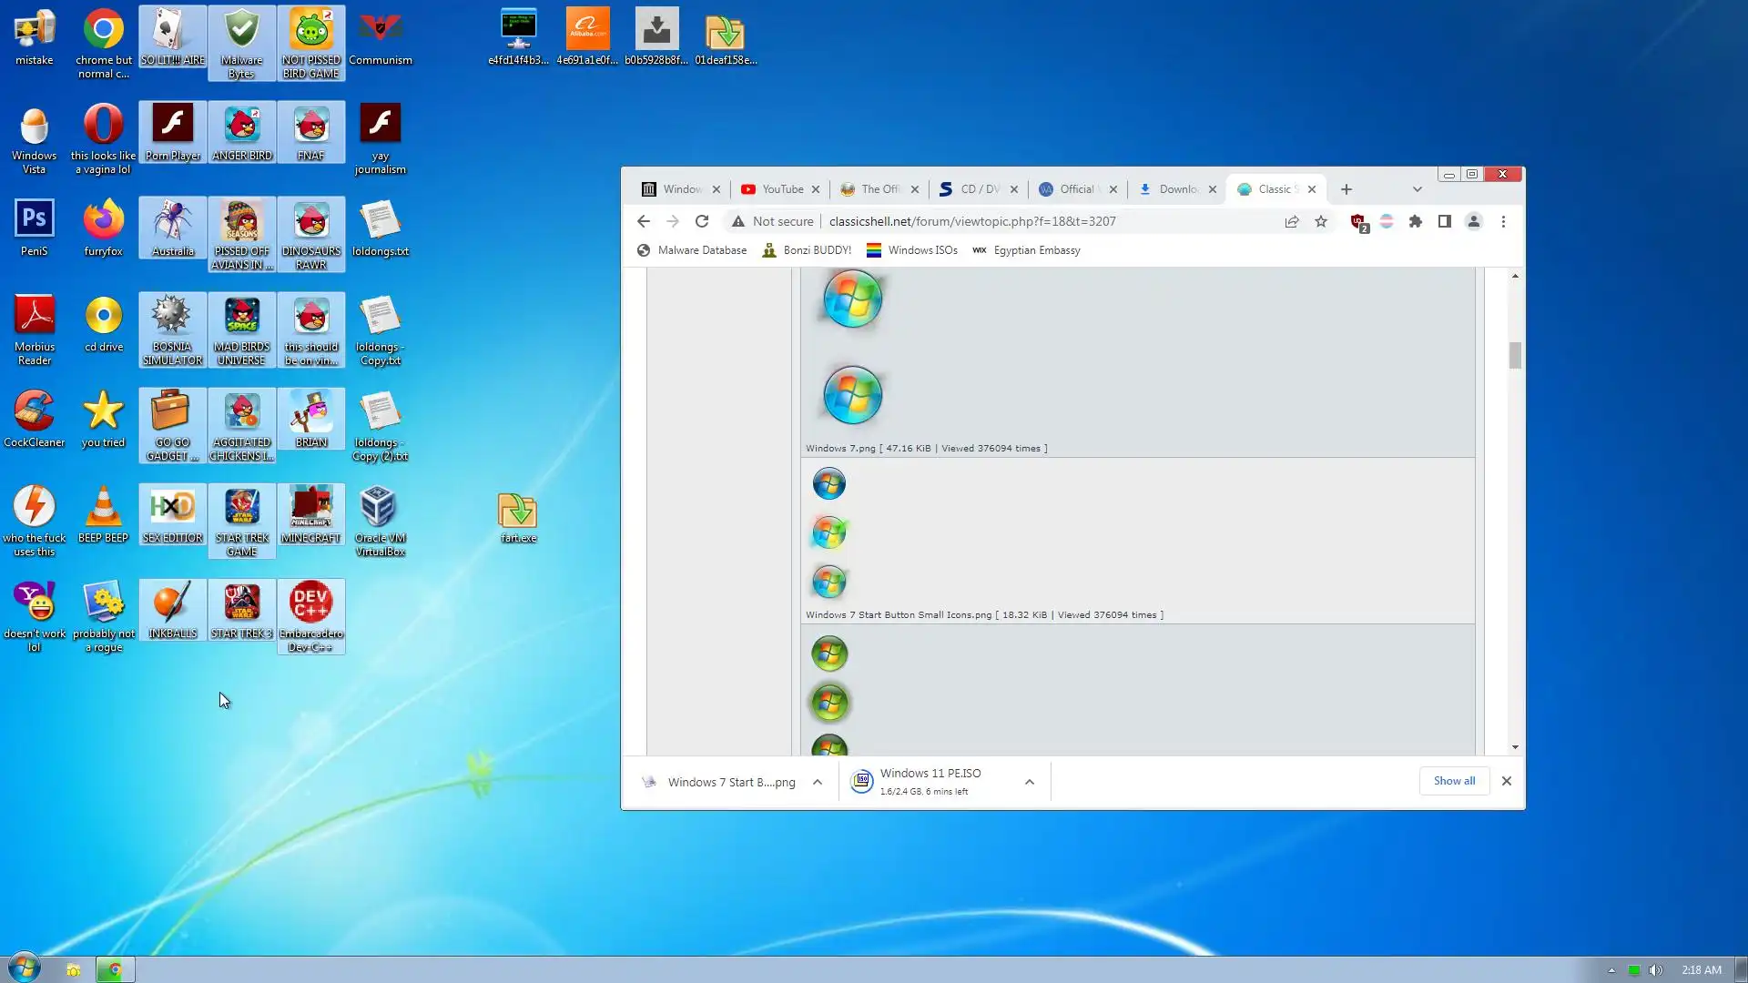Image resolution: width=1748 pixels, height=983 pixels.
Task: Open the Windows ISOs bookmark
Action: pos(911,250)
